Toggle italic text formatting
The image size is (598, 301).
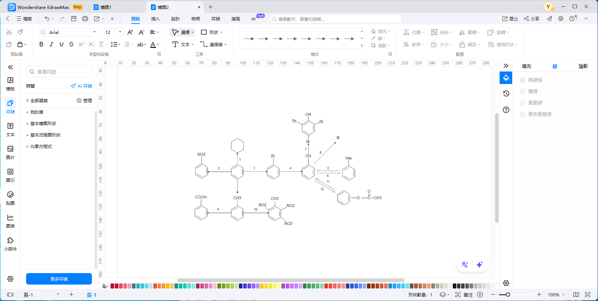pyautogui.click(x=52, y=44)
